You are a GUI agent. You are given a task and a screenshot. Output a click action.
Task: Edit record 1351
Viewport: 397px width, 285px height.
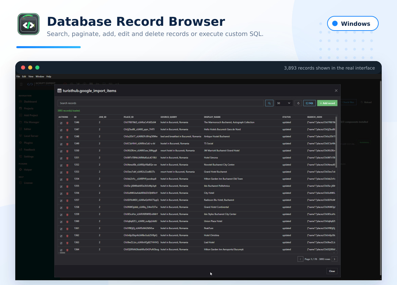click(61, 158)
